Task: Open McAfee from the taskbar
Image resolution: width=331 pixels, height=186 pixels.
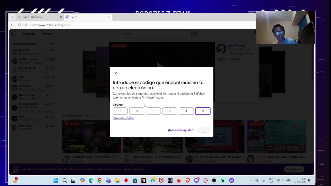Action: (161, 181)
